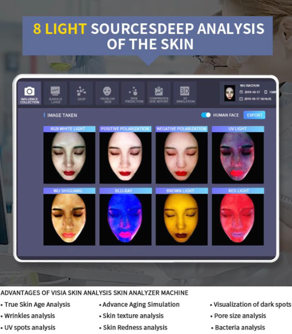Image resolution: width=292 pixels, height=334 pixels.
Task: Click the Bacteria analysis text
Action: pyautogui.click(x=240, y=327)
